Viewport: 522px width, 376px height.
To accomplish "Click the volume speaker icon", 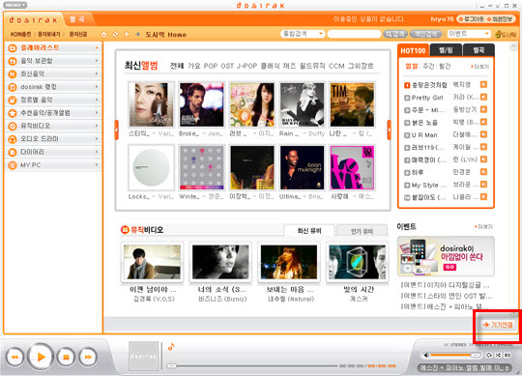I will (x=426, y=356).
